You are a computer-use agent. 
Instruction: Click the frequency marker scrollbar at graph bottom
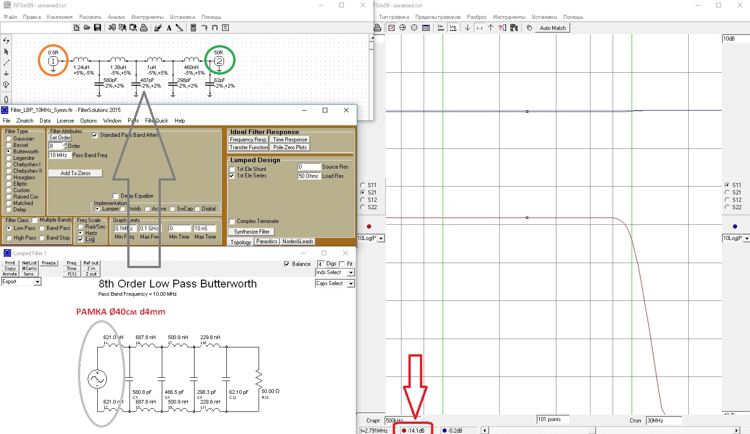point(610,430)
